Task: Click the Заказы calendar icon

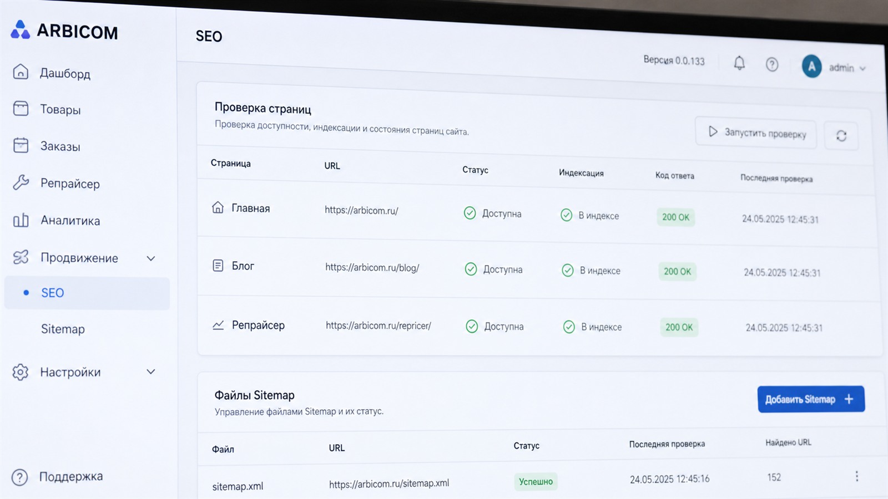Action: click(x=21, y=145)
